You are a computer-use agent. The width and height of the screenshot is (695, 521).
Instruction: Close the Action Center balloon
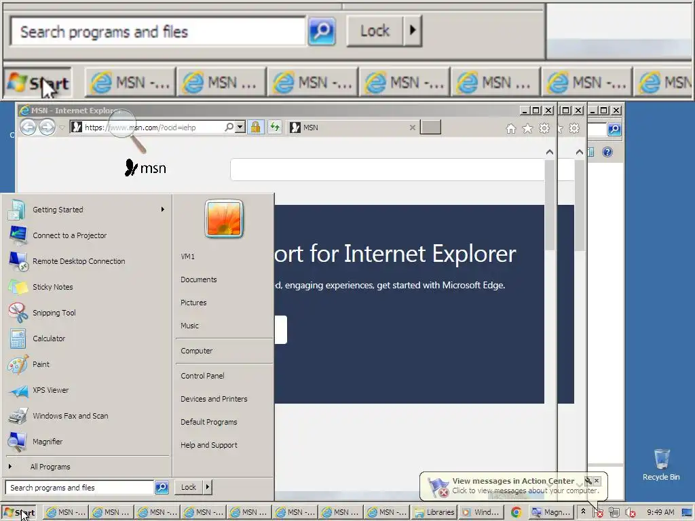point(597,481)
